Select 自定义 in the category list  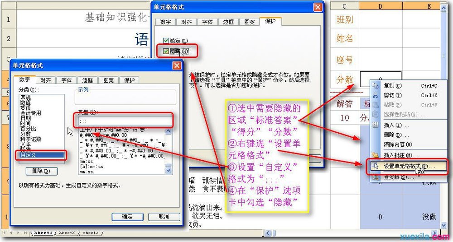tap(41, 155)
